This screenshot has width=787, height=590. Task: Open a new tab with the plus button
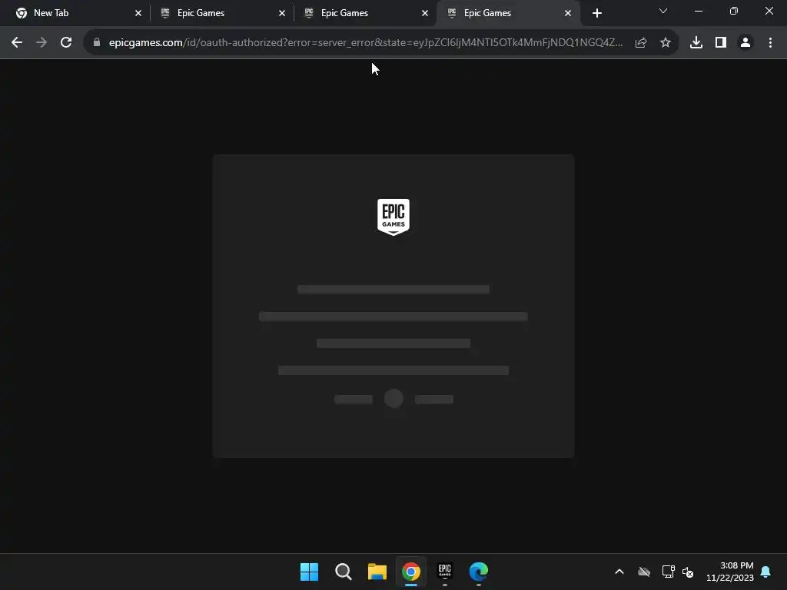(x=596, y=14)
